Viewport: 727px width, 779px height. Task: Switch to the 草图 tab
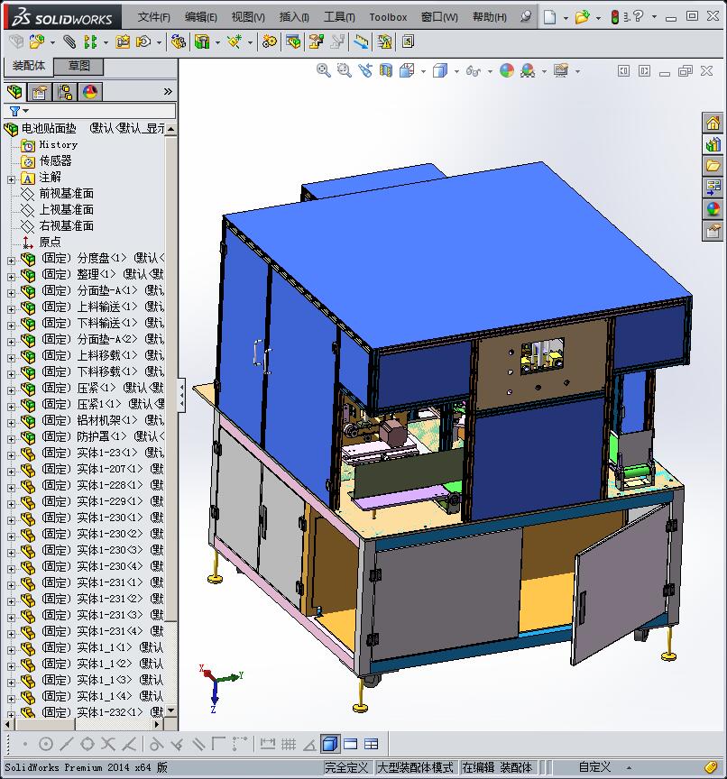click(x=78, y=66)
